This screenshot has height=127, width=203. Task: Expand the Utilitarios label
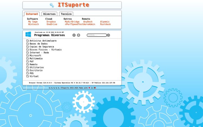(x=37, y=67)
